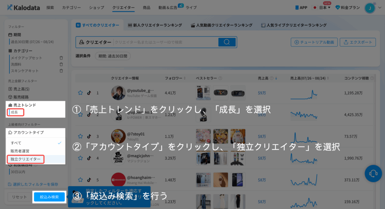Image resolution: width=385 pixels, height=209 pixels.
Task: Expand the 販売経路 filter
Action: coord(18,97)
